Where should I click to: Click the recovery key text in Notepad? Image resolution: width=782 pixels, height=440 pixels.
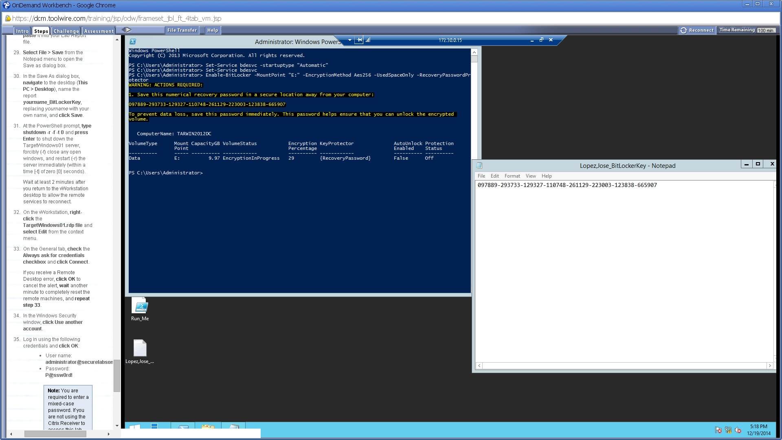[567, 185]
